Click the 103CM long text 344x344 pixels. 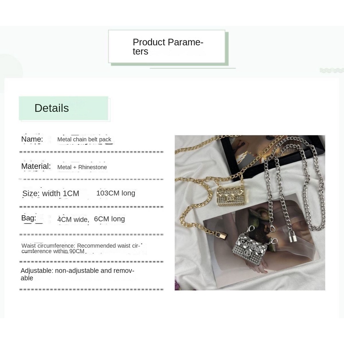(116, 193)
